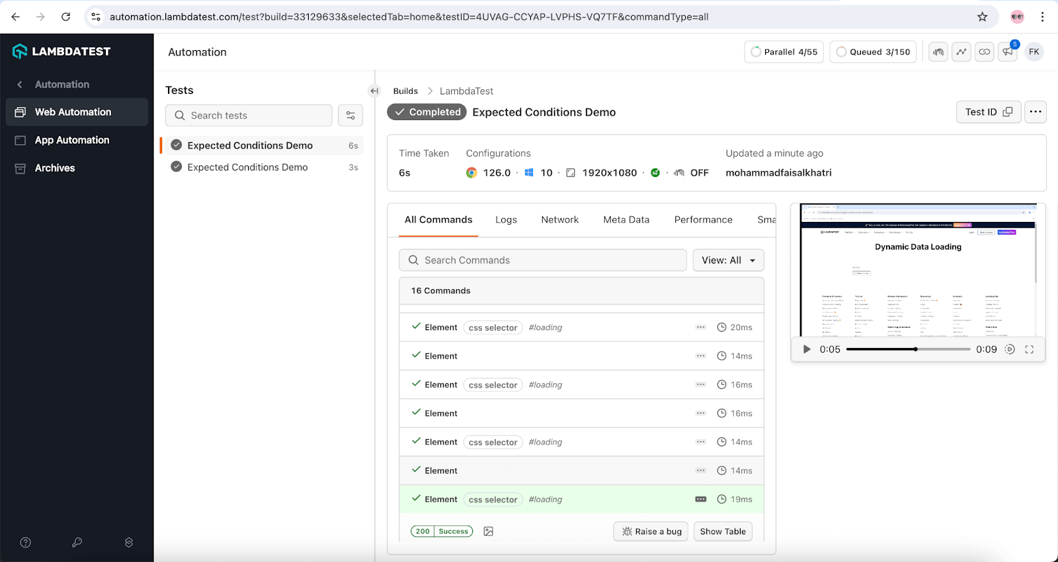The image size is (1058, 562).
Task: Click the Builds breadcrumb link
Action: pos(405,91)
